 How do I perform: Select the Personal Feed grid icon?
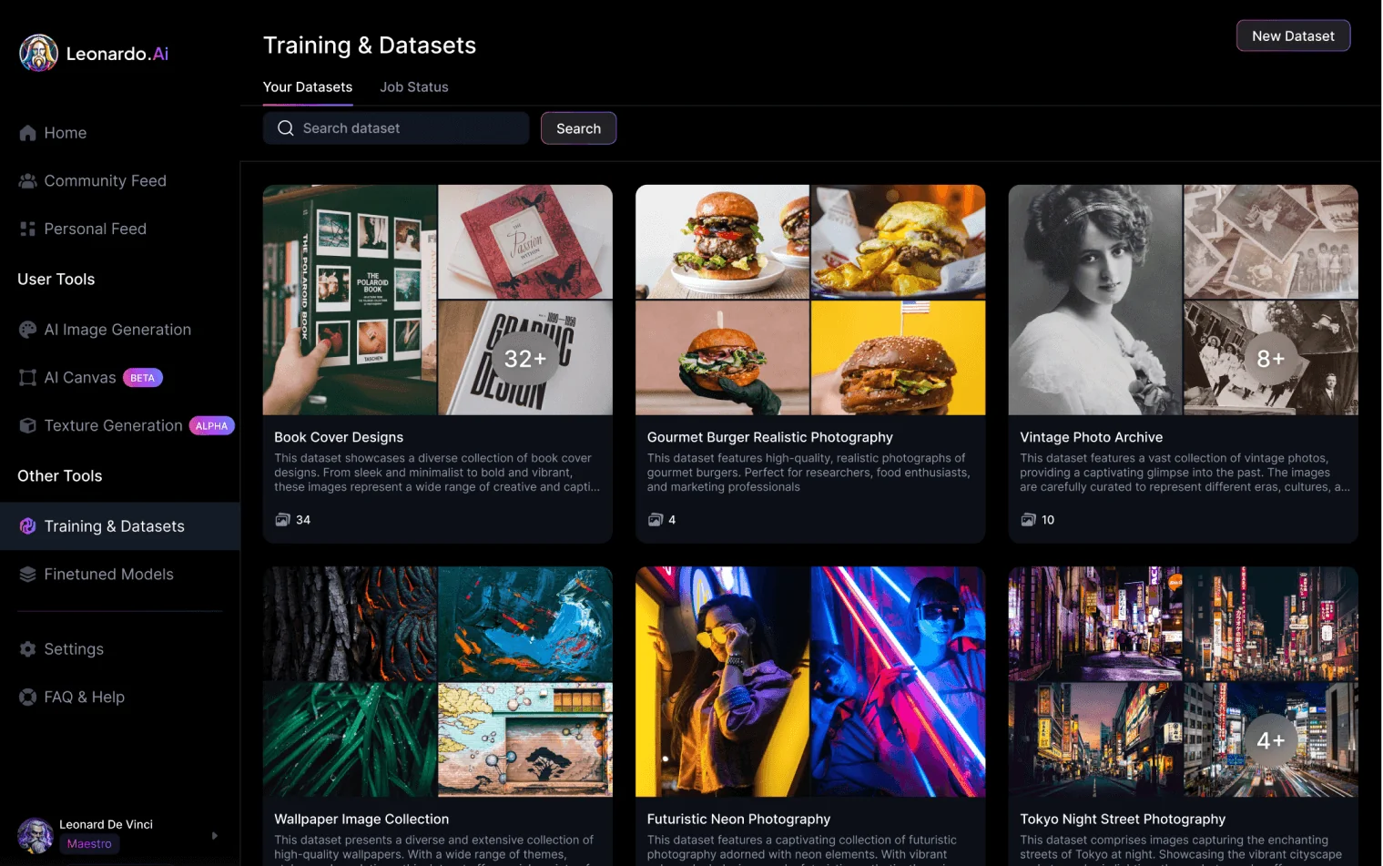[27, 229]
